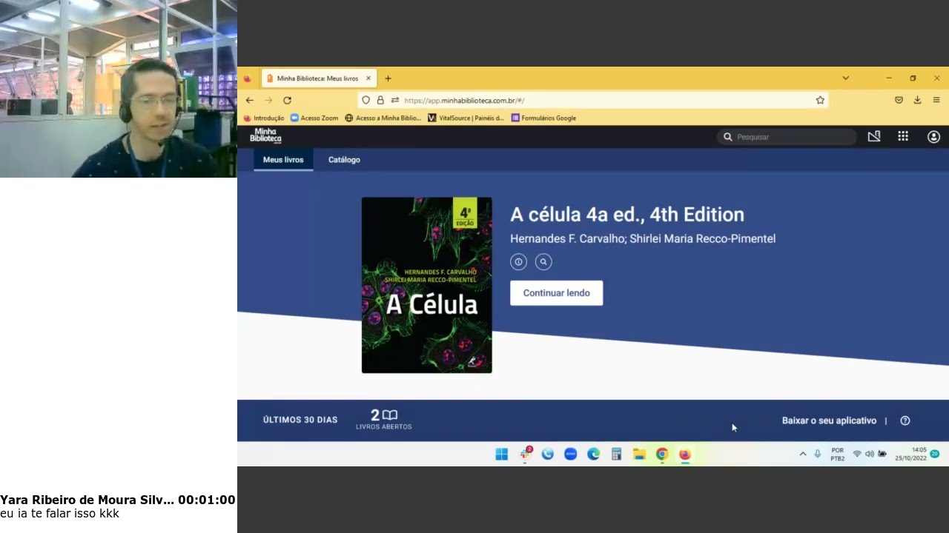Click the ÚLTIMOS 30 DIAS label

click(x=300, y=420)
